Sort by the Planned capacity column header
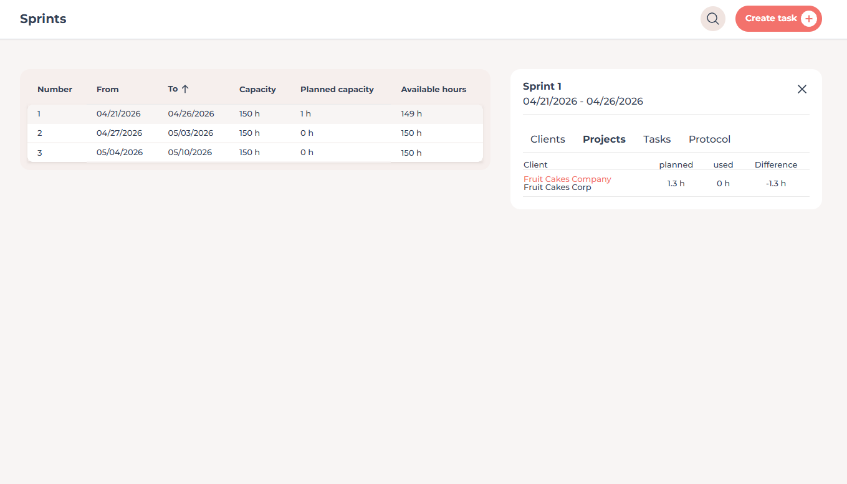This screenshot has height=484, width=847. [x=337, y=90]
